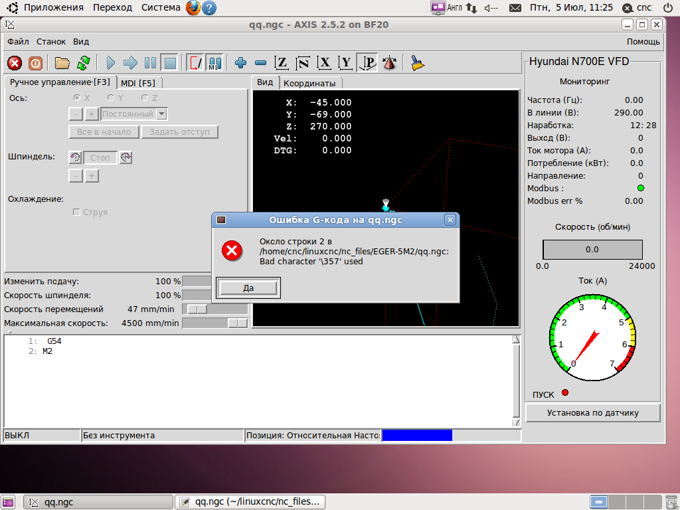Select X axis radio button

tap(77, 98)
